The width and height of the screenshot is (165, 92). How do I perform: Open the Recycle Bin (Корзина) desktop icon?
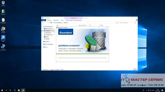click(x=3, y=3)
